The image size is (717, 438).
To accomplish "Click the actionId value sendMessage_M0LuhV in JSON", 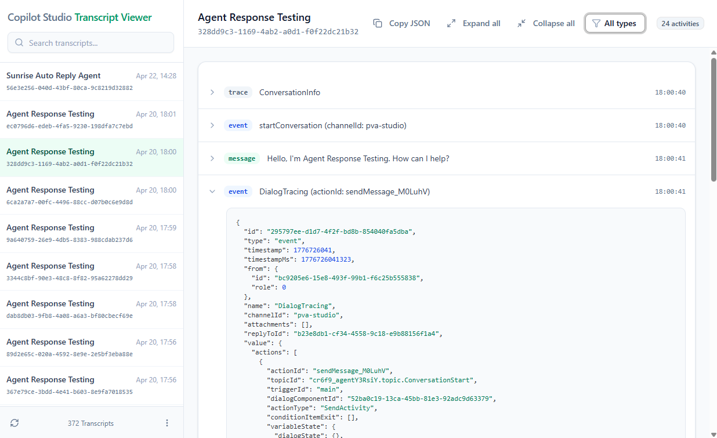I will coord(352,371).
